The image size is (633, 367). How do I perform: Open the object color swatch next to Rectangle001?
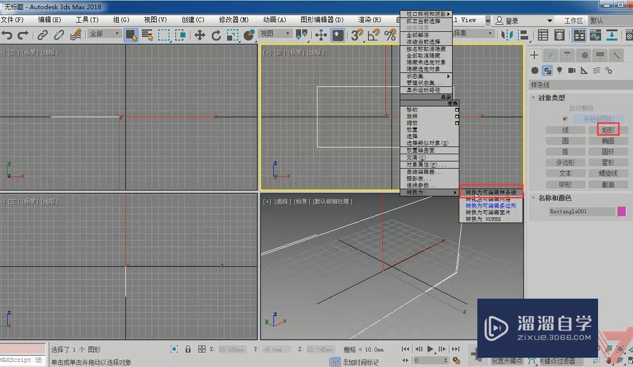tap(622, 211)
